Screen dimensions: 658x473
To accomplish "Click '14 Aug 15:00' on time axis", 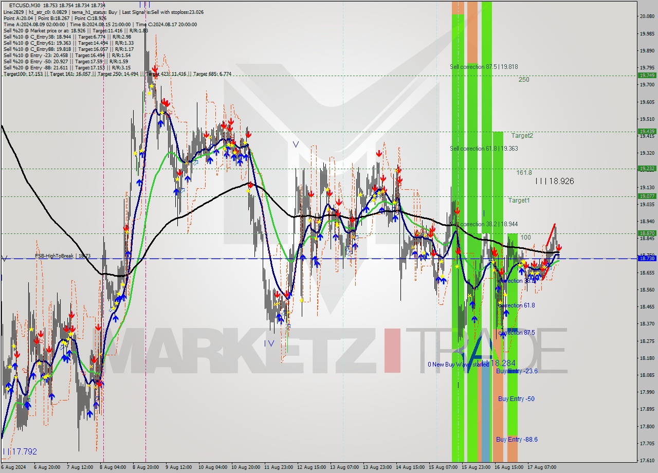I will tap(410, 467).
